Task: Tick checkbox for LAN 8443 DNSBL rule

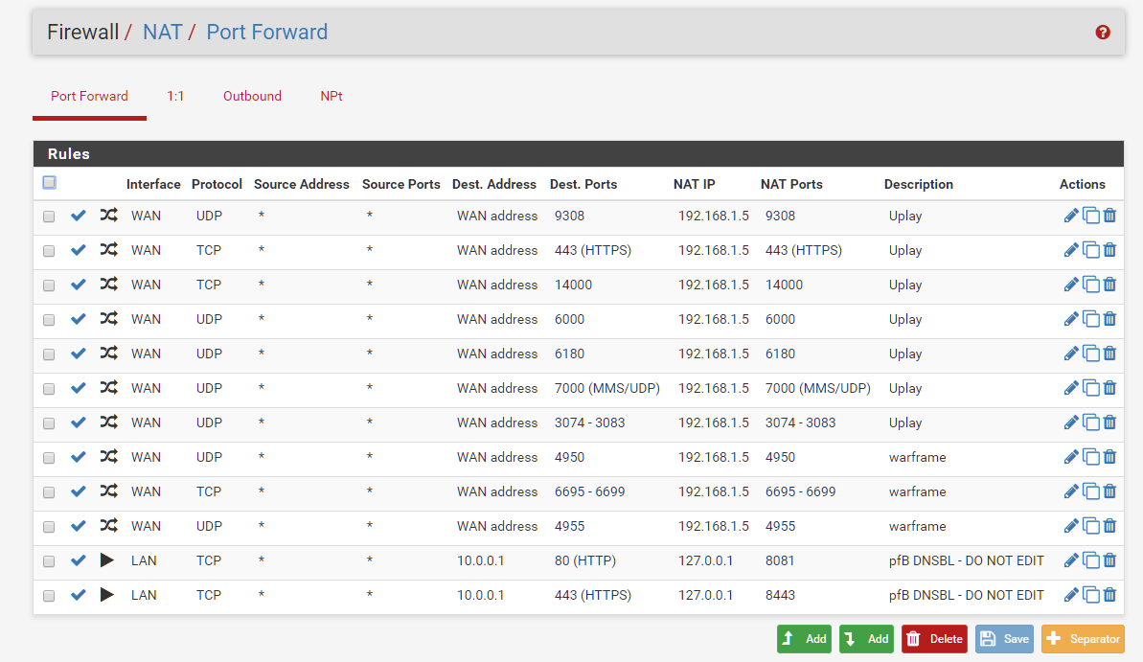Action: pos(49,596)
